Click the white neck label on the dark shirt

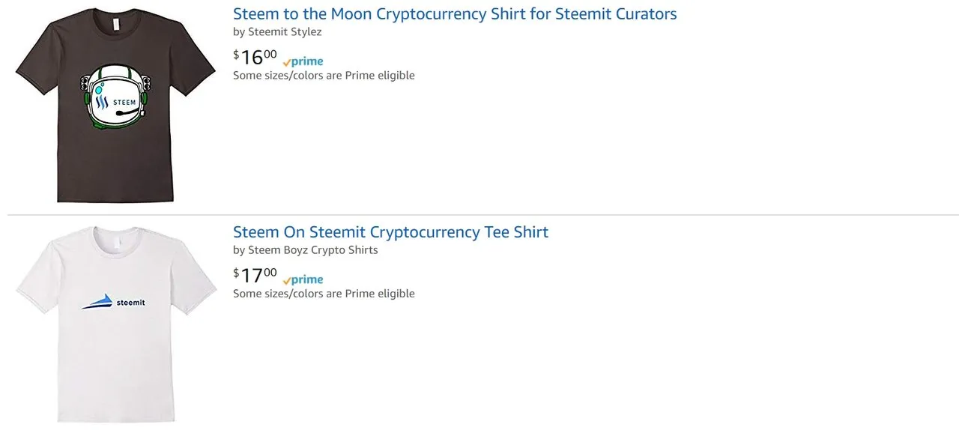pyautogui.click(x=116, y=25)
